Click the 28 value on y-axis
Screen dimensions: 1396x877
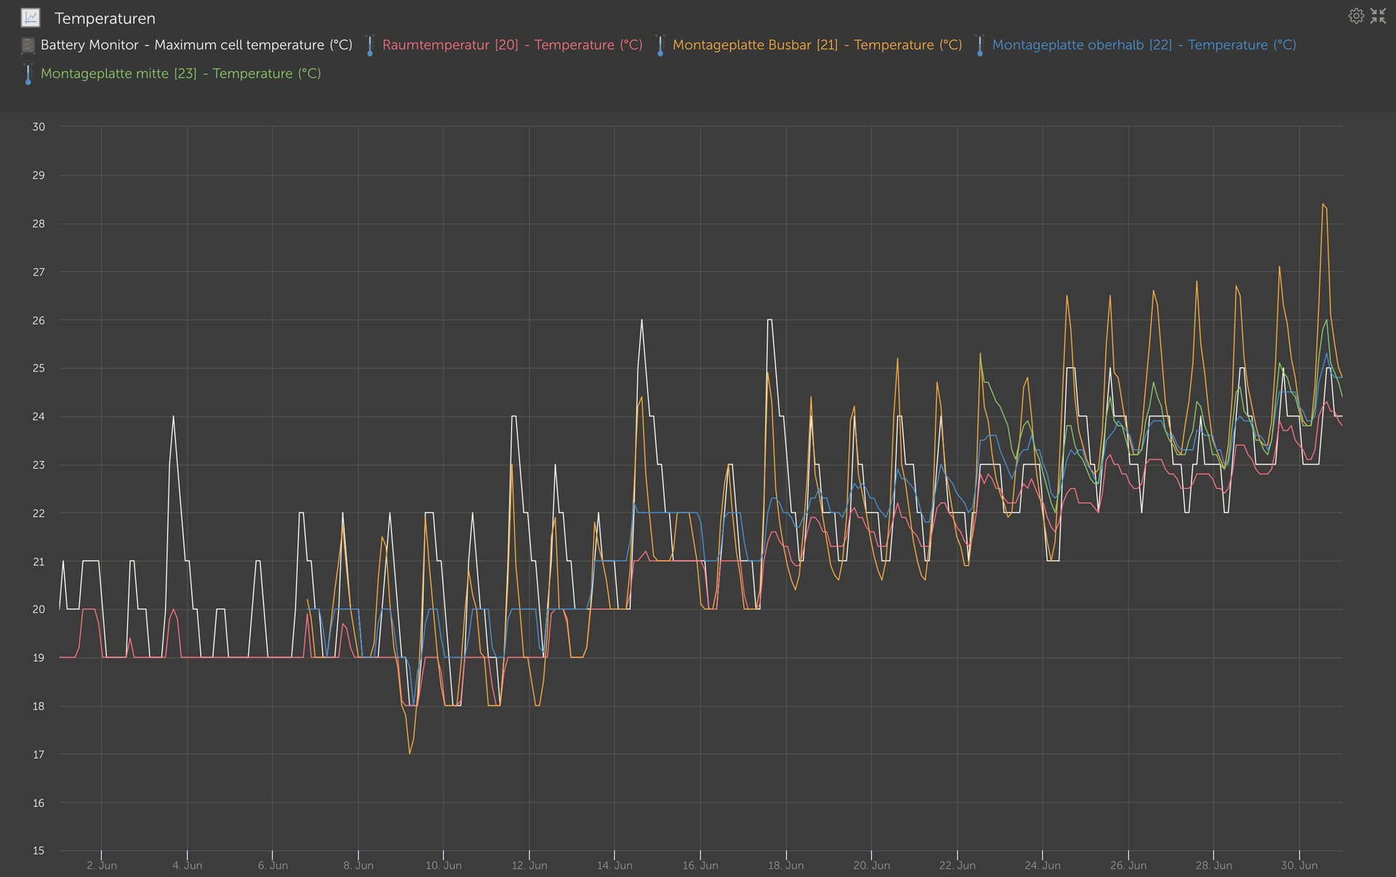(x=39, y=224)
